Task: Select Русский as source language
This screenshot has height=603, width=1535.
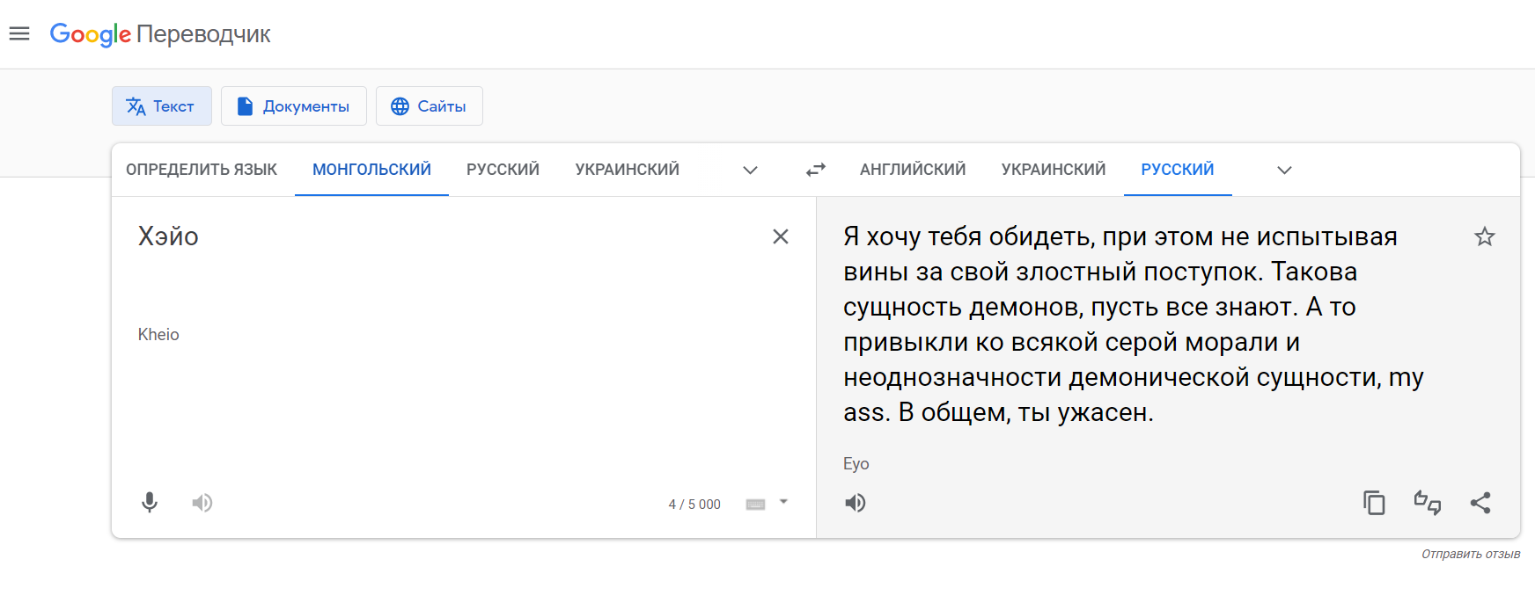Action: coord(503,170)
